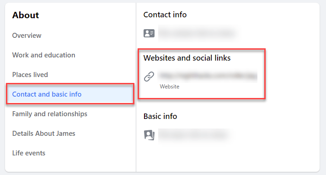Click the contact card icon
Screen dimensions: 326x175
[x=149, y=33]
